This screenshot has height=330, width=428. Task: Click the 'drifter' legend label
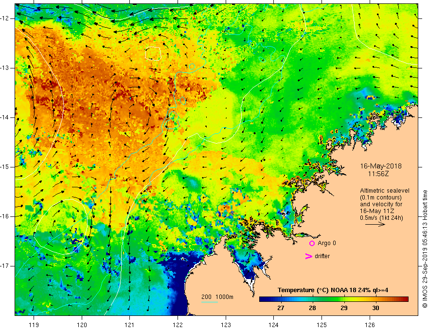point(322,256)
